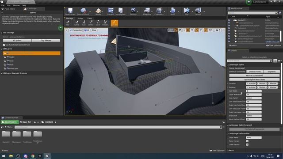This screenshot has width=283, height=159.
Task: Toggle visibility of the Rock layer
Action: click(8, 64)
